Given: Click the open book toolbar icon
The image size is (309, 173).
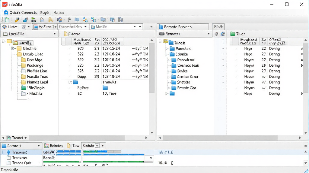Looking at the screenshot, I should [x=77, y=20].
